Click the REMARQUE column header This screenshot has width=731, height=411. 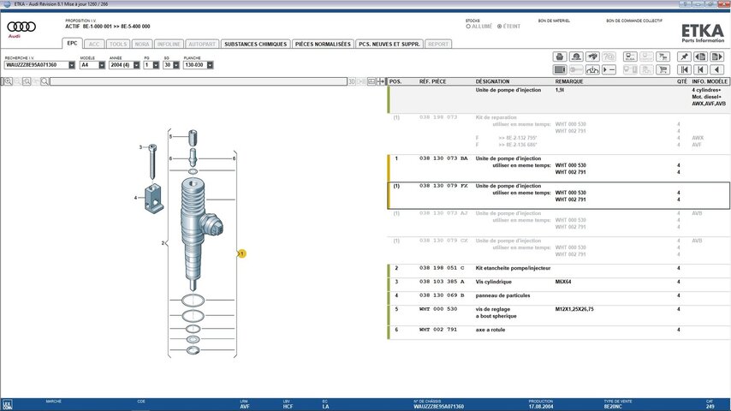569,81
